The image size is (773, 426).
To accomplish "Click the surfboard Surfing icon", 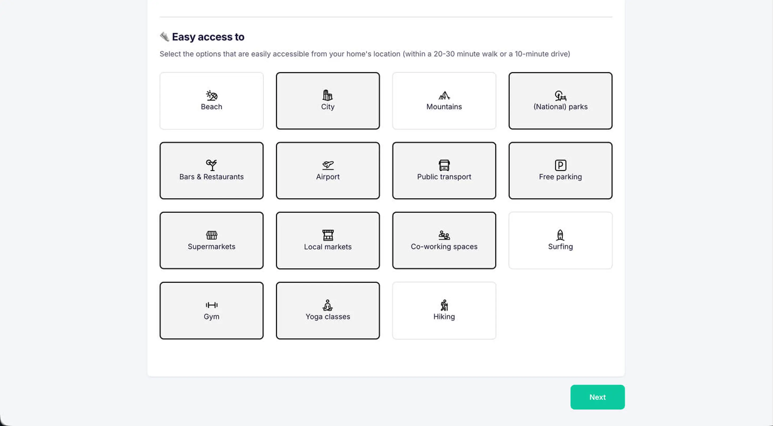I will pos(560,235).
